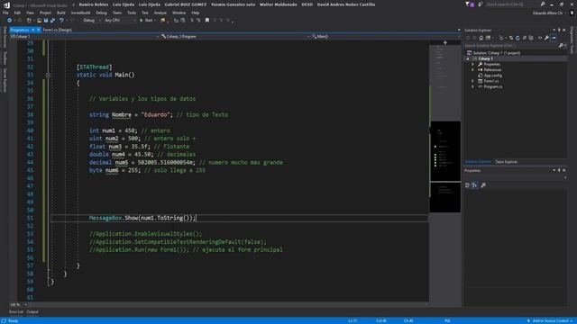
Task: Expand the Properties node in Solution Explorer
Action: 472,64
